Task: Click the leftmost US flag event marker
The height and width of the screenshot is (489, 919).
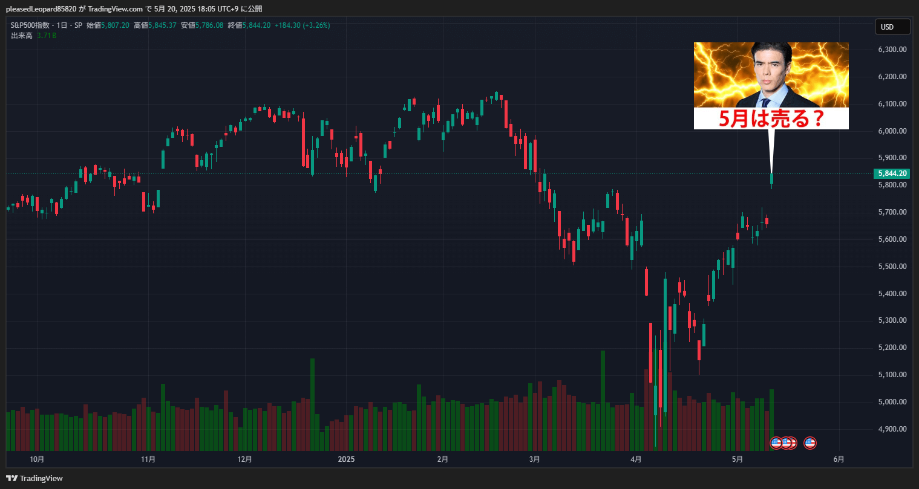Action: [776, 443]
